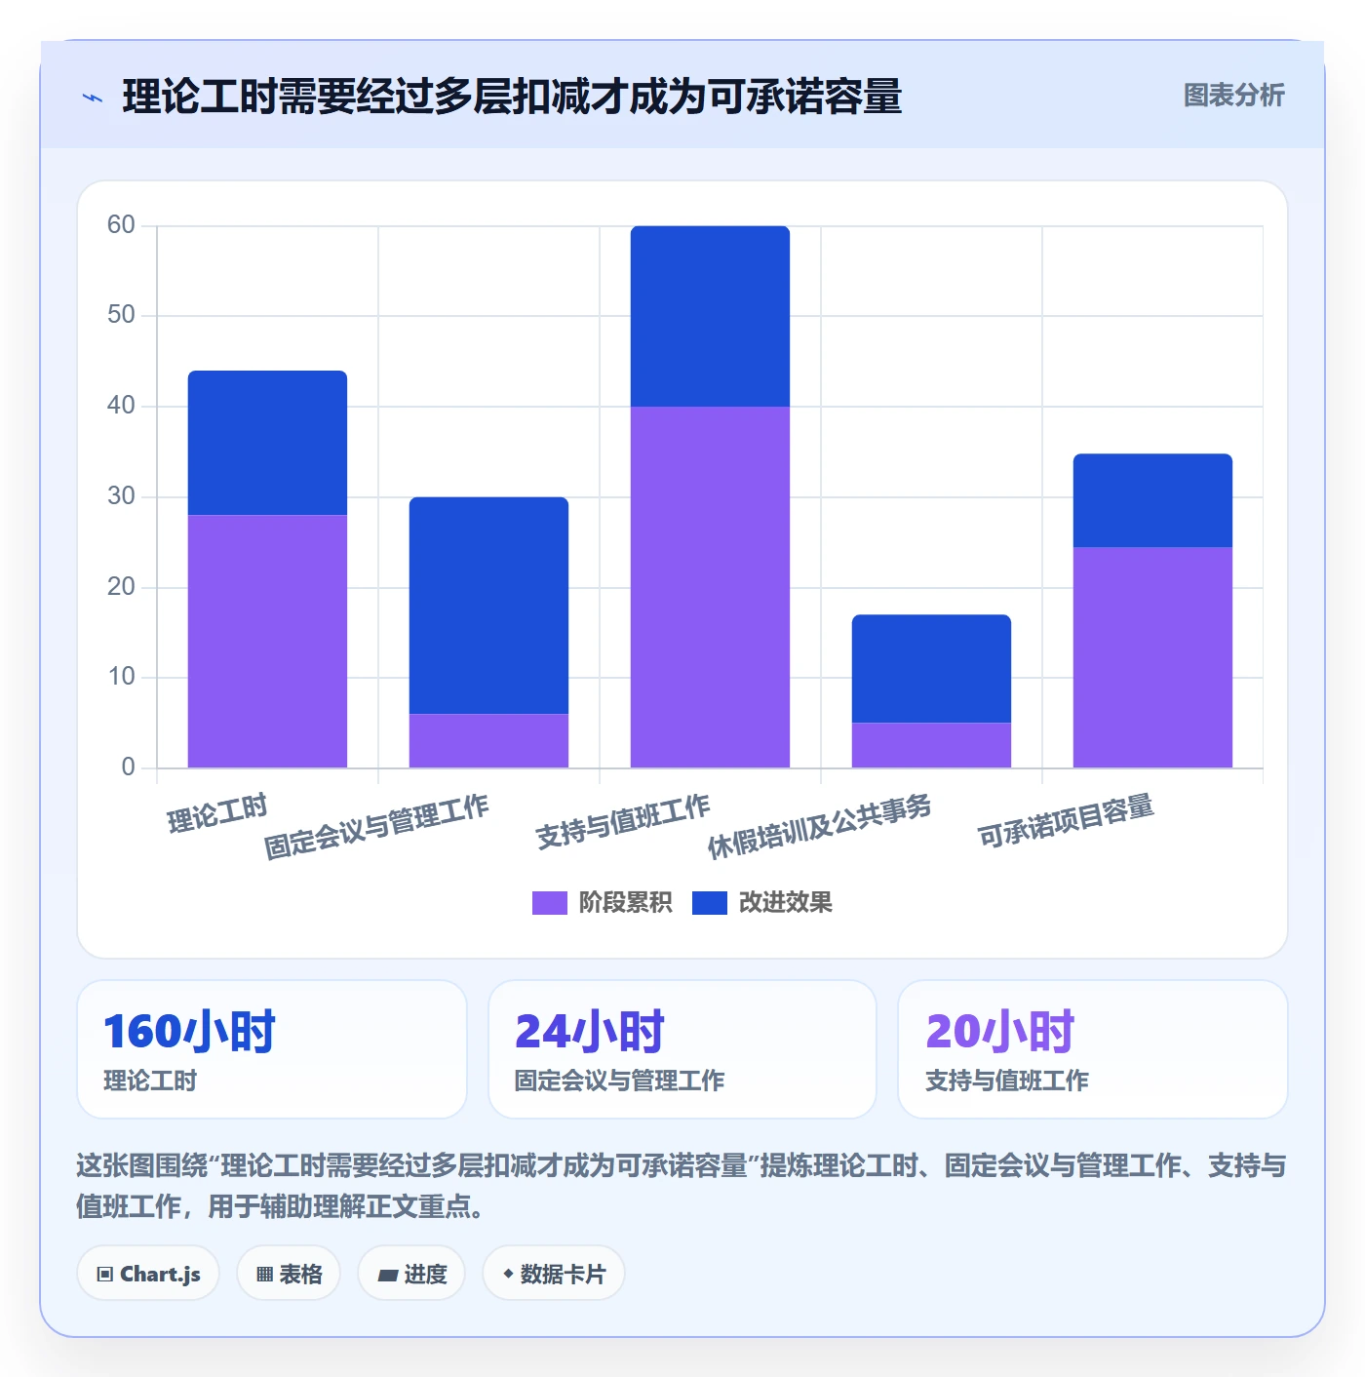The image size is (1365, 1377).
Task: Click the blue segment of 支持与值班工作 bar
Action: 710,316
